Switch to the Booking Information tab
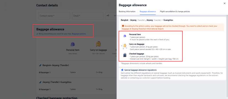This screenshot has height=99, width=228. pyautogui.click(x=127, y=12)
